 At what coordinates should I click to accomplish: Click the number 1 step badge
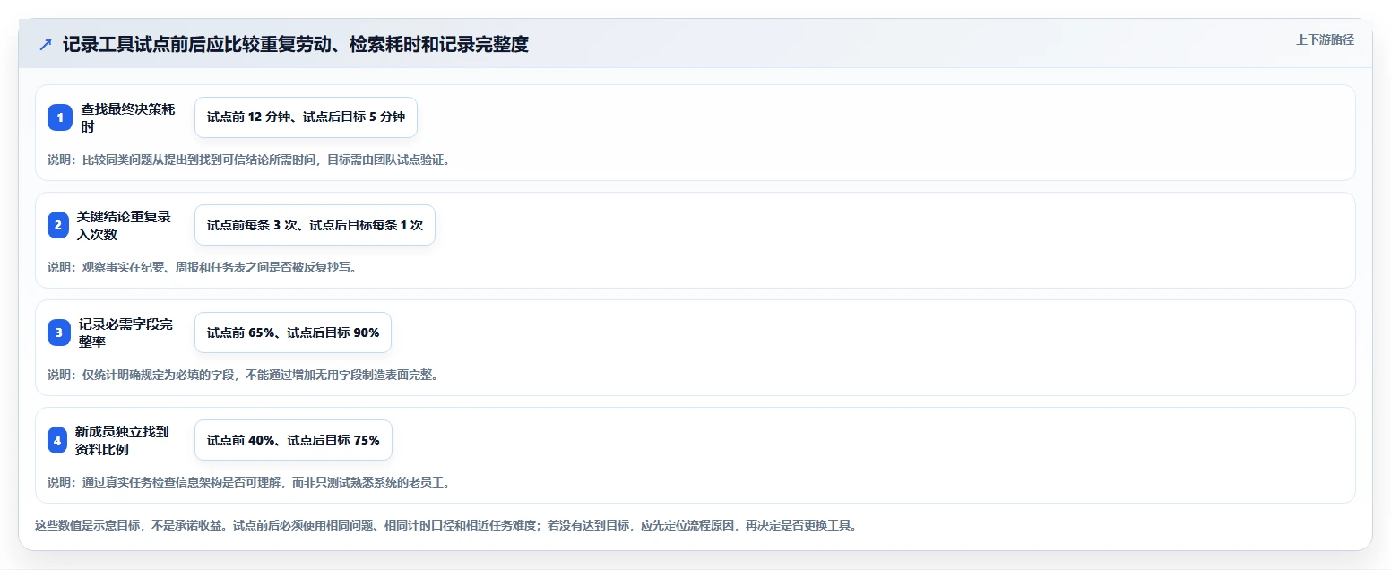(x=60, y=117)
